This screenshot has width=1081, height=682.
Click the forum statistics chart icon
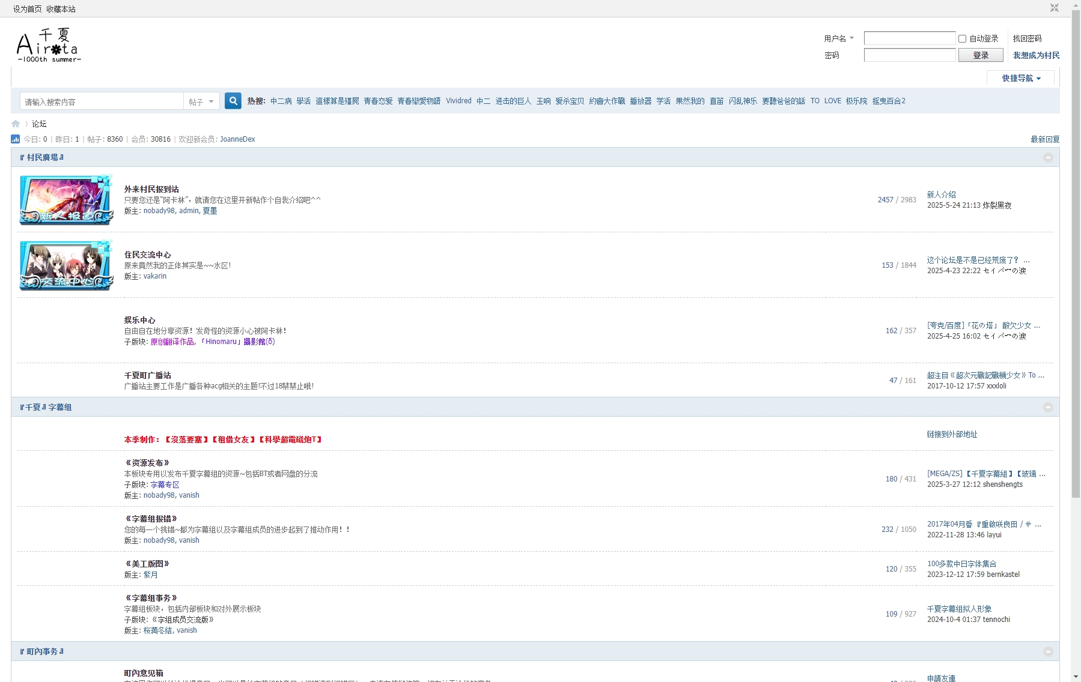point(16,139)
